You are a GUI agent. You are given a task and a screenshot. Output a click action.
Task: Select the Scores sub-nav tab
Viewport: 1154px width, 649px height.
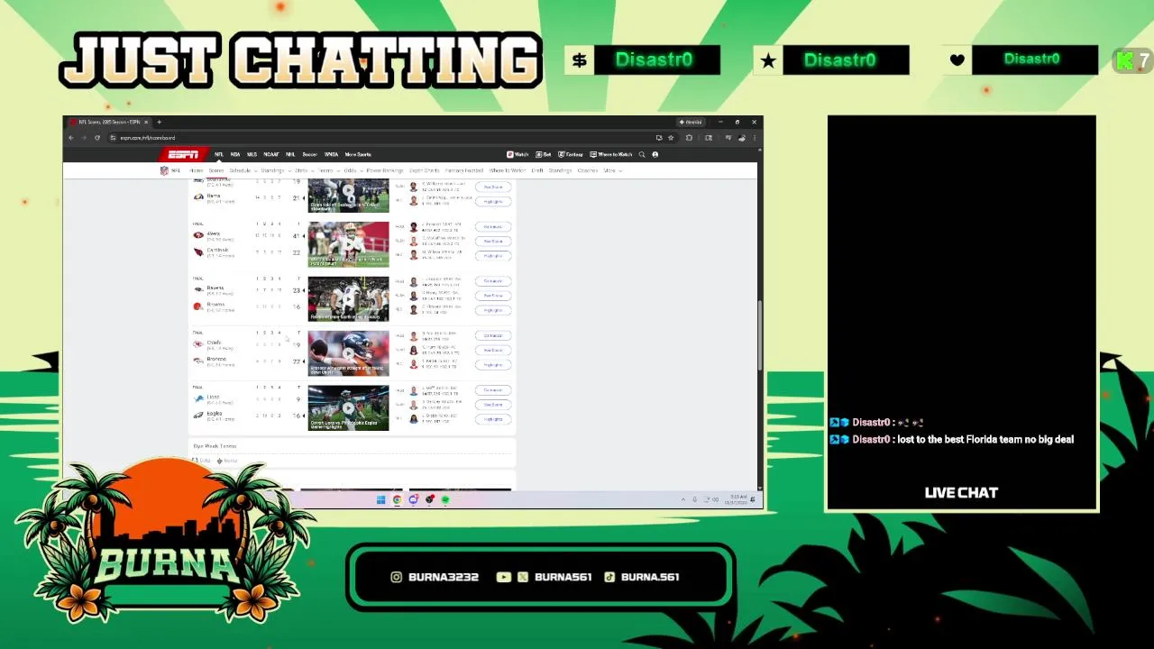pos(216,170)
